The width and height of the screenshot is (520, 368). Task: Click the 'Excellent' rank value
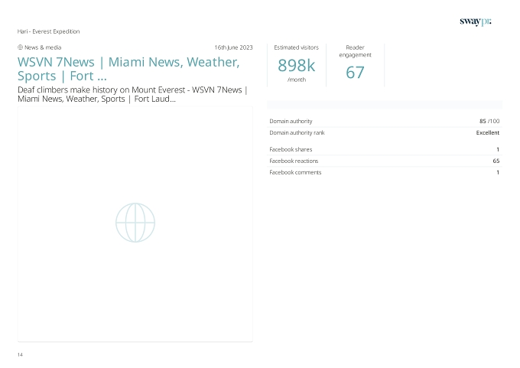488,132
